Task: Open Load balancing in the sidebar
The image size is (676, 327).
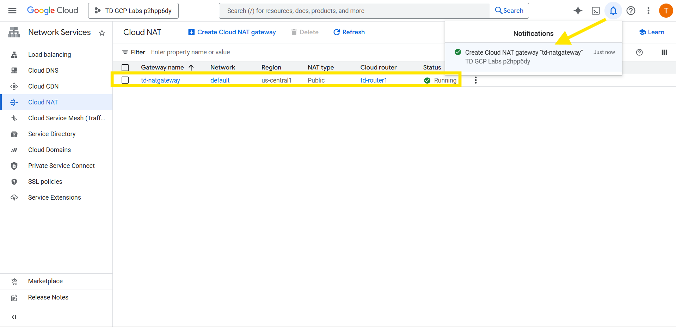Action: point(49,55)
